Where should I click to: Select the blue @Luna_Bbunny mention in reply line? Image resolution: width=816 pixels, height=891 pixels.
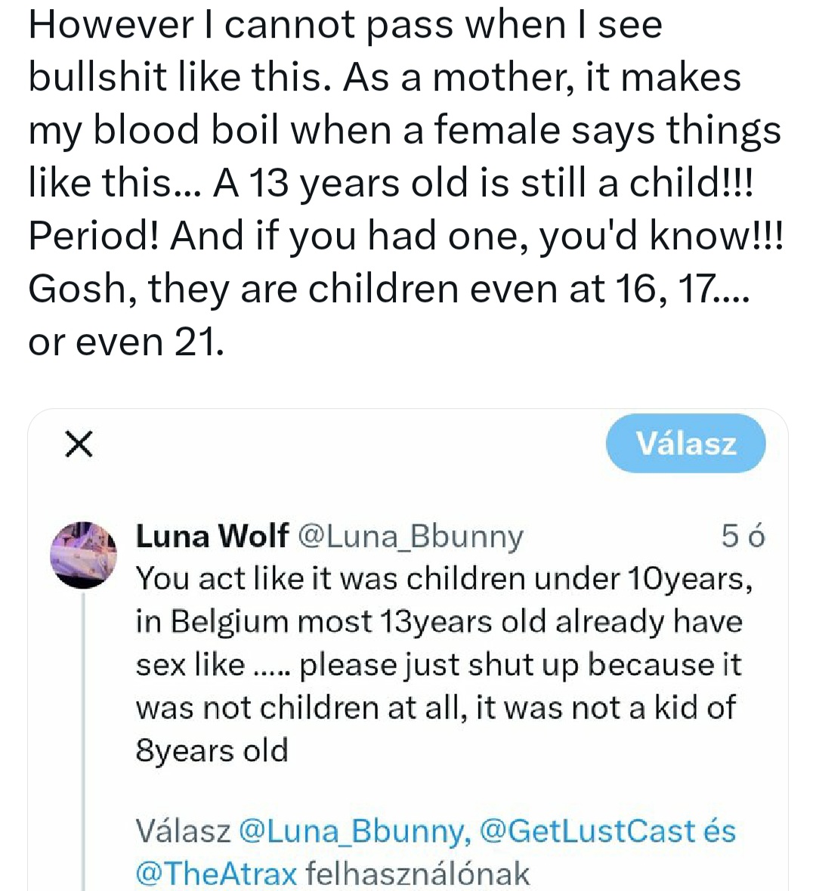click(x=353, y=831)
